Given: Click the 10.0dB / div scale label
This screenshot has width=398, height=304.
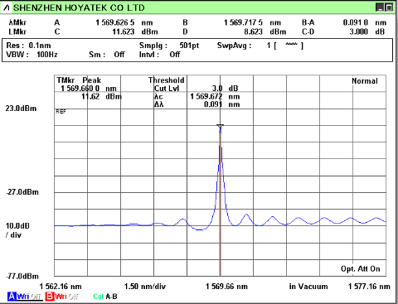Looking at the screenshot, I should [17, 230].
